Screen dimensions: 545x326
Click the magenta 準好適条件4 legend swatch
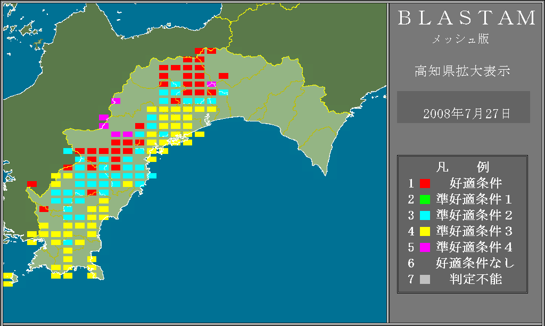(425, 248)
